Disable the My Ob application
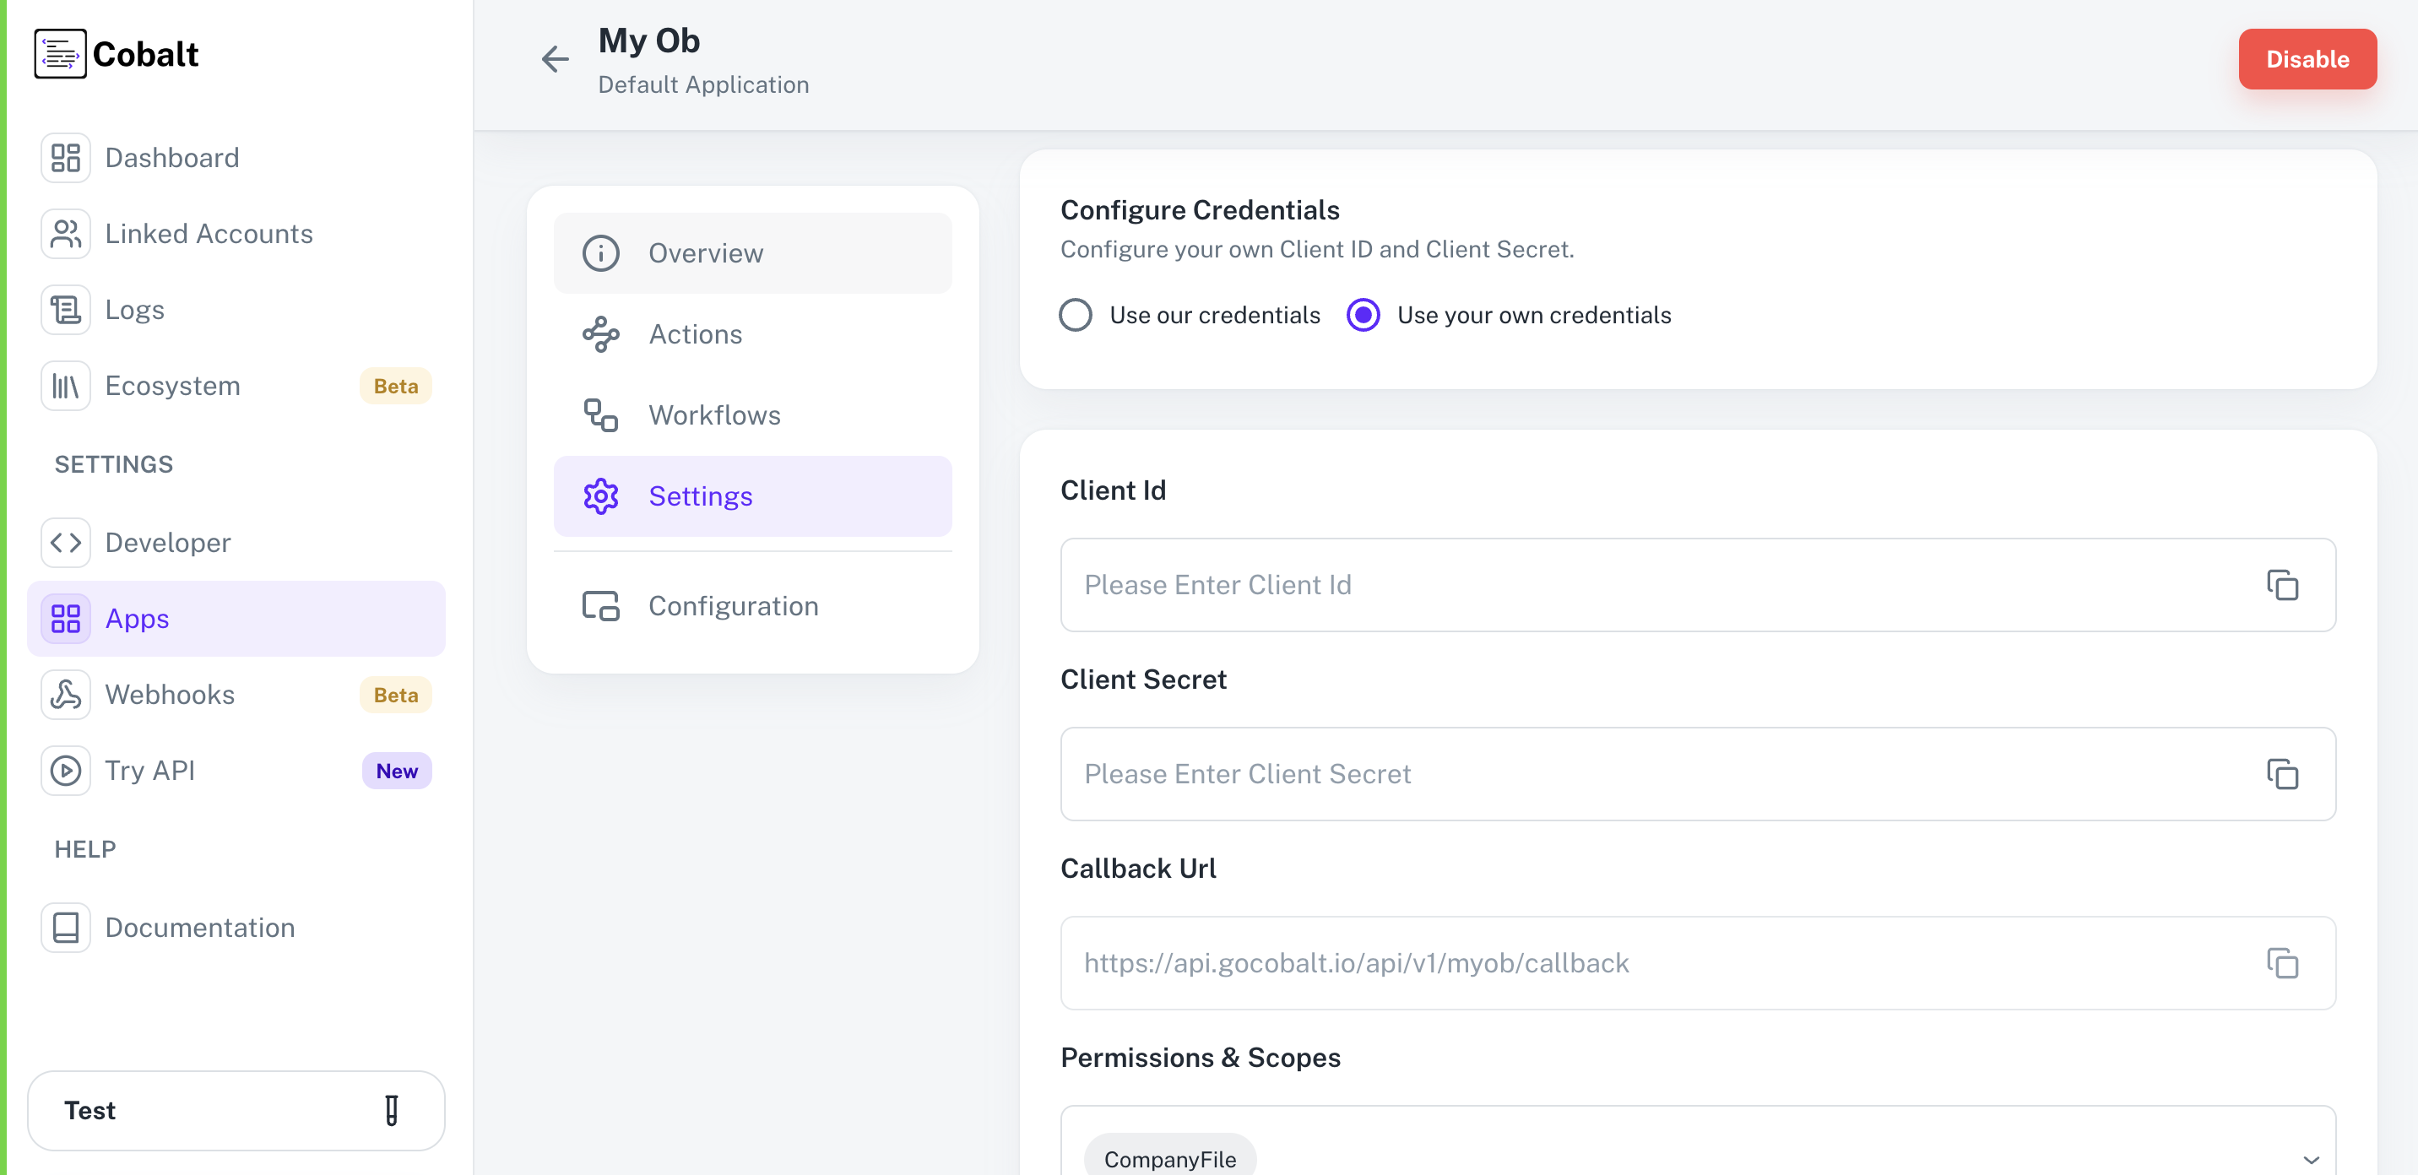 [x=2308, y=59]
